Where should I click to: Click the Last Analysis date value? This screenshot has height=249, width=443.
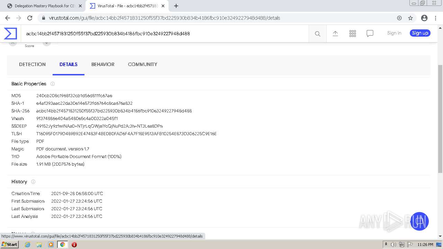tap(76, 216)
